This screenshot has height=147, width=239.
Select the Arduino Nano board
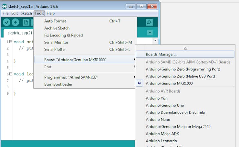185,120
